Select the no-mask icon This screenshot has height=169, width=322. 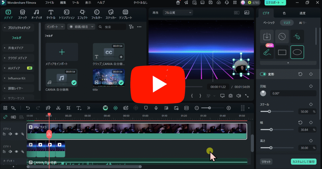[x=282, y=37]
